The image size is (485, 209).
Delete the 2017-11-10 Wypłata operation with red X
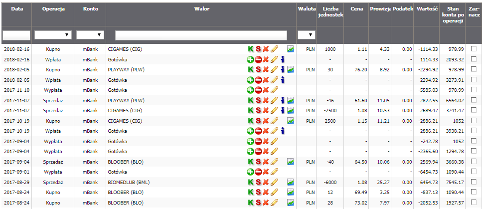point(266,90)
